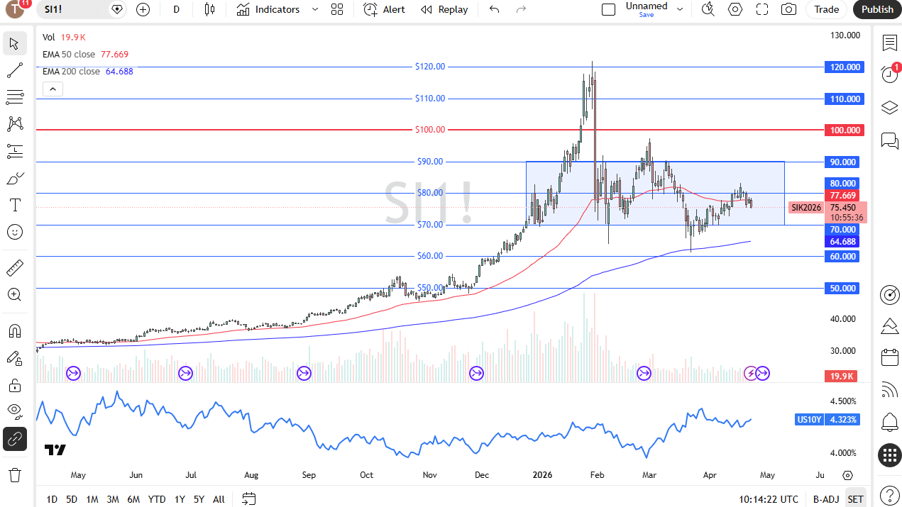
Task: Open the patterns drawing tool
Action: point(15,124)
